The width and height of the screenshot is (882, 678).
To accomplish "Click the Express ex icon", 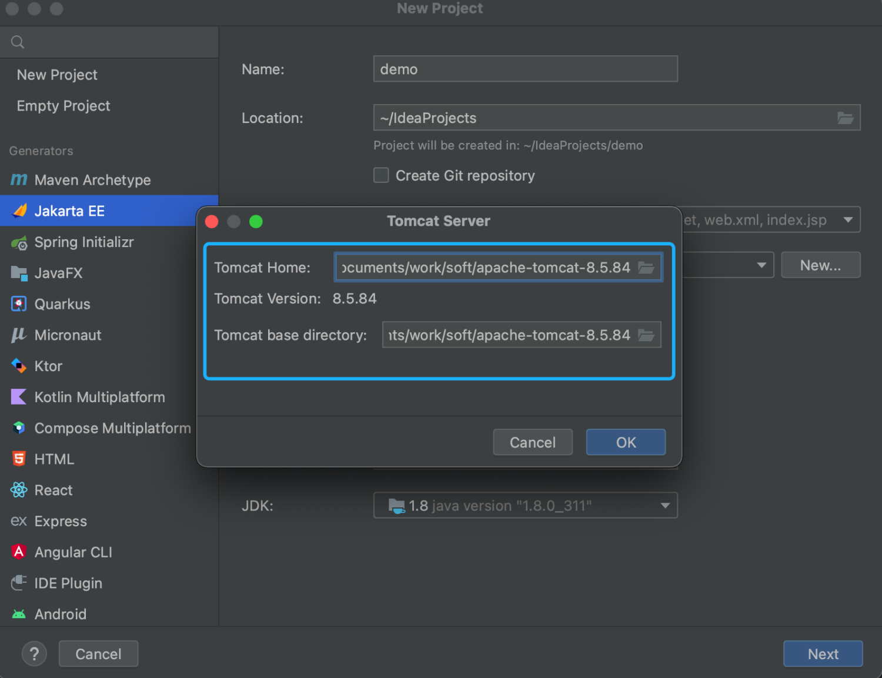I will click(19, 521).
